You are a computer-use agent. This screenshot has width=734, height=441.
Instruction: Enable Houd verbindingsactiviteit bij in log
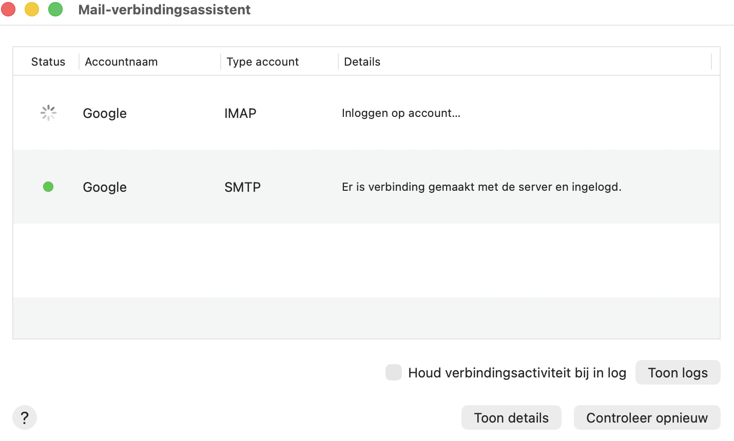pos(393,372)
